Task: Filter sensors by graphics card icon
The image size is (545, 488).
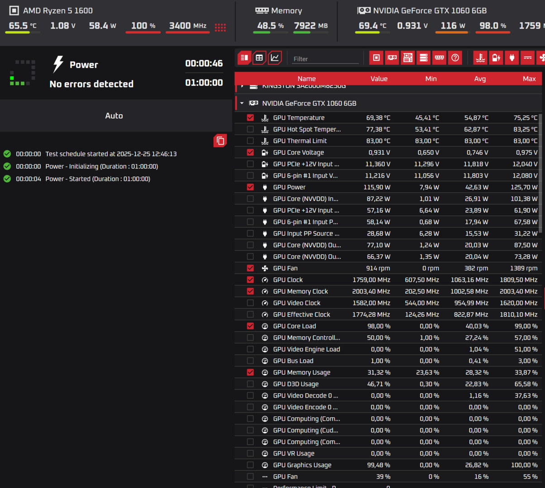Action: tap(392, 57)
